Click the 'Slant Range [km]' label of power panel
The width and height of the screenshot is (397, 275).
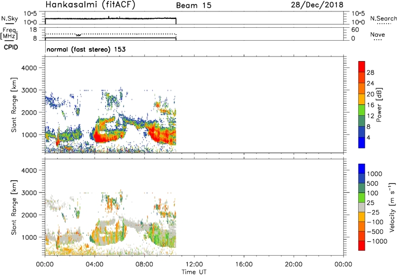pyautogui.click(x=14, y=105)
